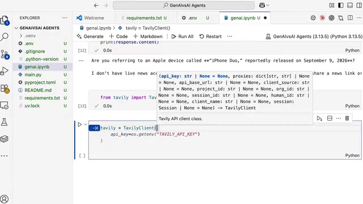Open Run and Debug view

pyautogui.click(x=5, y=71)
